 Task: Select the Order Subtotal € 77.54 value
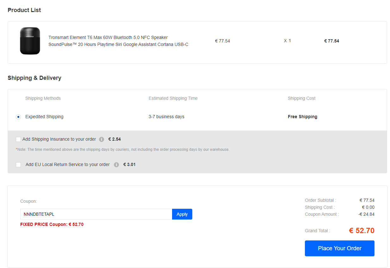(x=367, y=200)
